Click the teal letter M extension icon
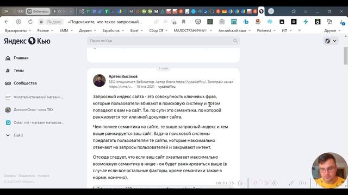The height and width of the screenshot is (195, 348). click(234, 22)
